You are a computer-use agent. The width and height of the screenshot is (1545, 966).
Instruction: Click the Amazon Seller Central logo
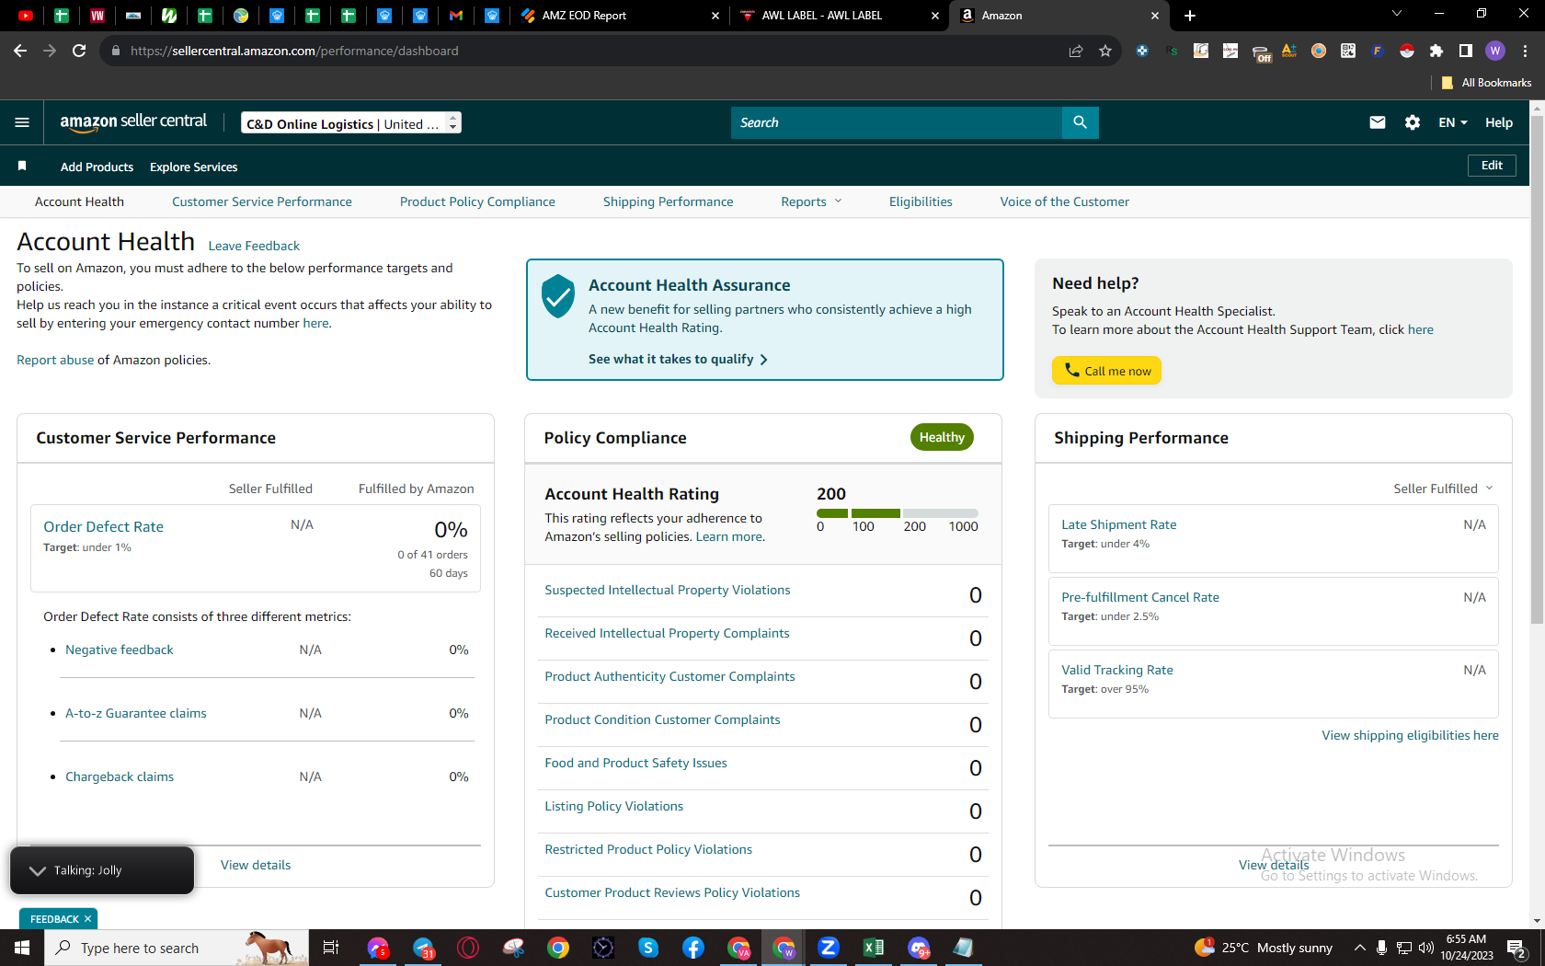pos(133,122)
